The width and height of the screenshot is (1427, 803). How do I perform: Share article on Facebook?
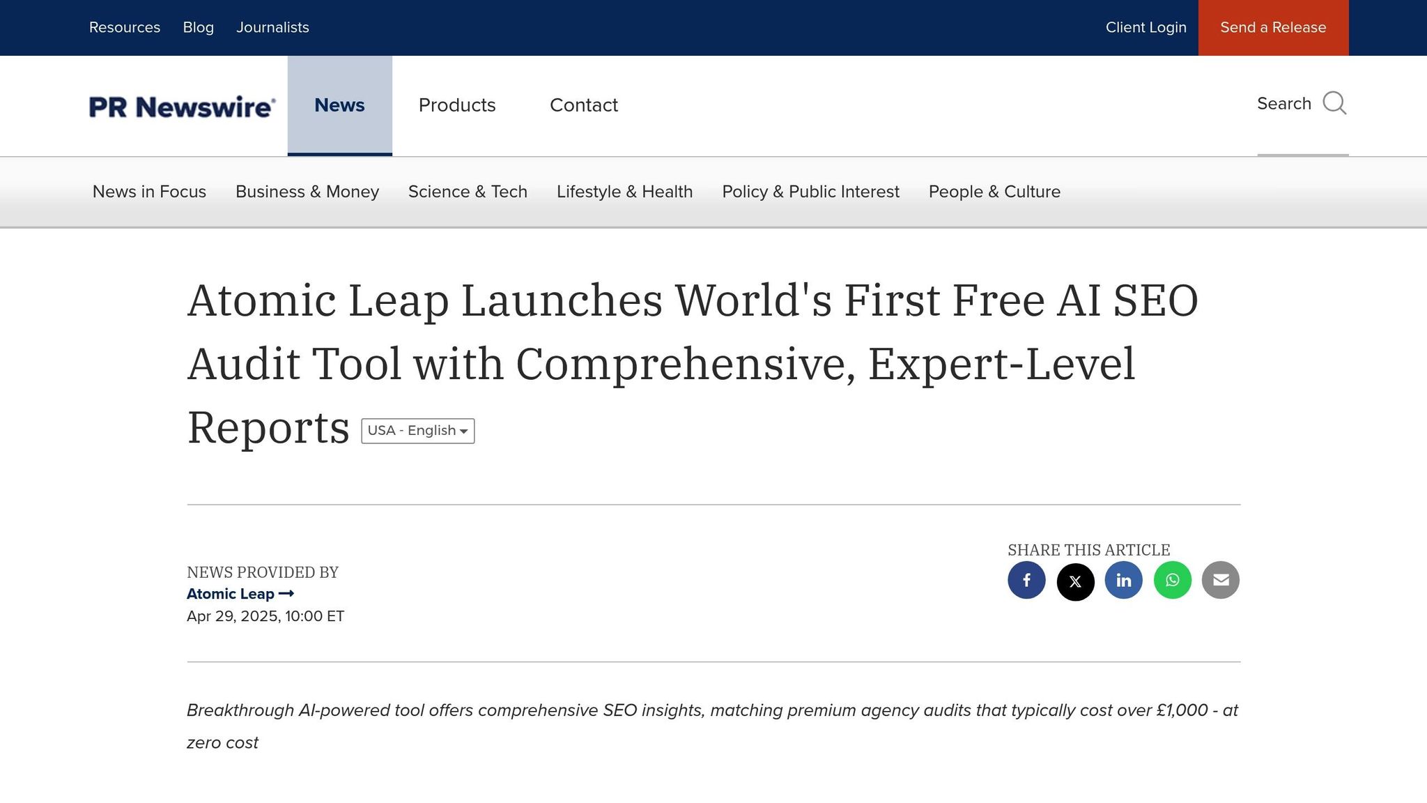[x=1026, y=580]
